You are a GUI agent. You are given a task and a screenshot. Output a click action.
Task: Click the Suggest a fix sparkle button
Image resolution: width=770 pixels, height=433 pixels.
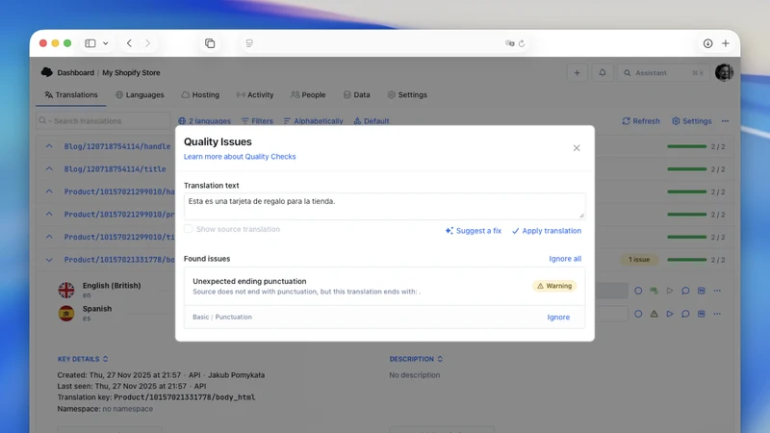[474, 231]
